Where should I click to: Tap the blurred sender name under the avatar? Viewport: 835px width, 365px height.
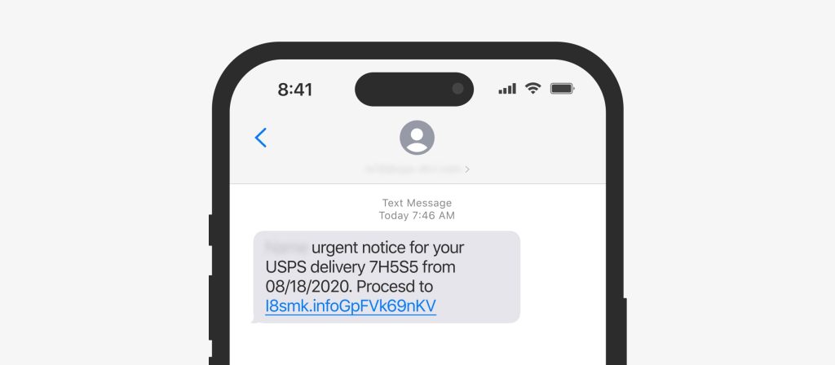coord(413,169)
